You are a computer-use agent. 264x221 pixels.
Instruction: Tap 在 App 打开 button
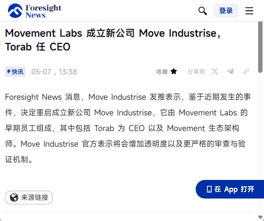click(x=230, y=189)
